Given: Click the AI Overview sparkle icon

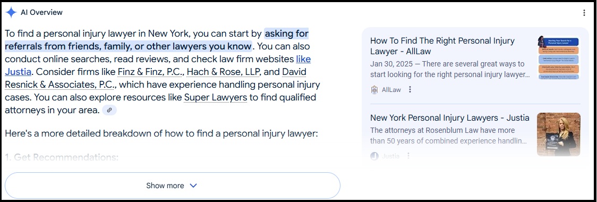Looking at the screenshot, I should (x=11, y=13).
